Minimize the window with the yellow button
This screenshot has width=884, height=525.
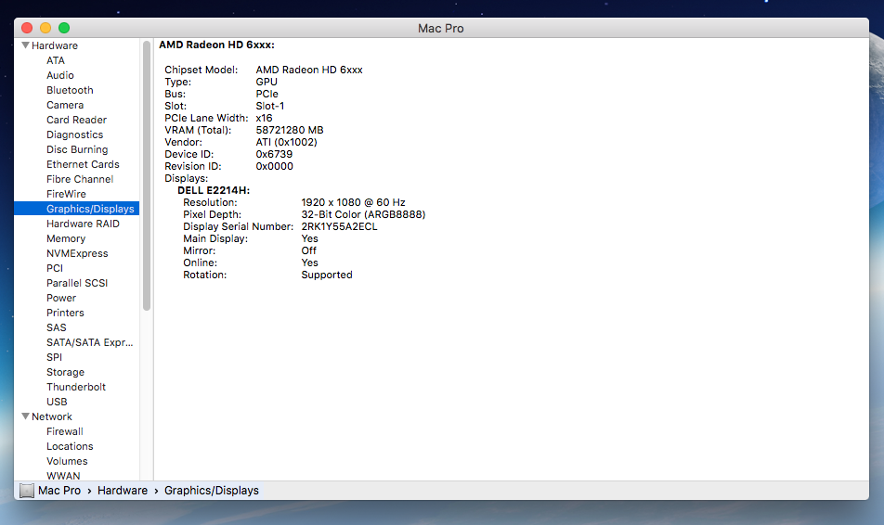[45, 28]
